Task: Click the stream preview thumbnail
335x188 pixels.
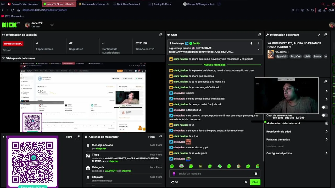Action: pos(83,97)
